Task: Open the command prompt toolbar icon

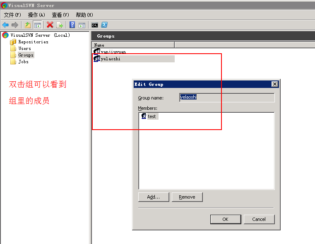Action: (x=95, y=25)
